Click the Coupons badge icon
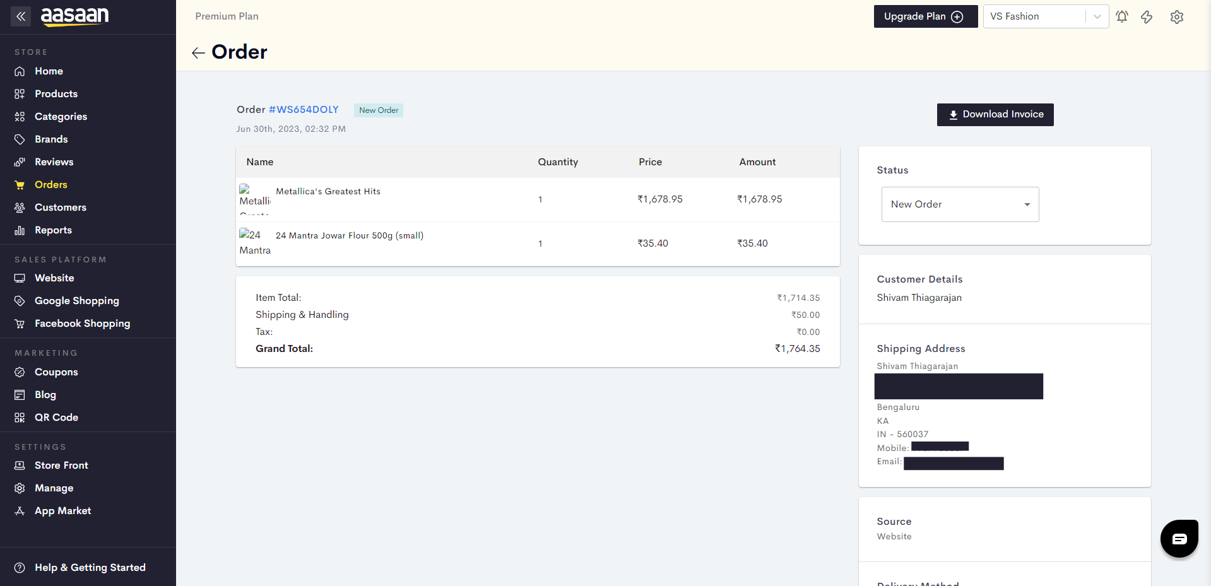 [20, 372]
